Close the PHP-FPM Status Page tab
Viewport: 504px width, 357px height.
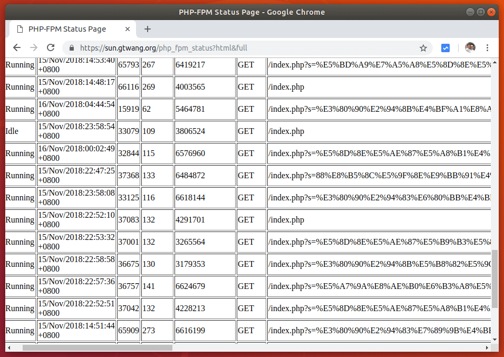[127, 29]
